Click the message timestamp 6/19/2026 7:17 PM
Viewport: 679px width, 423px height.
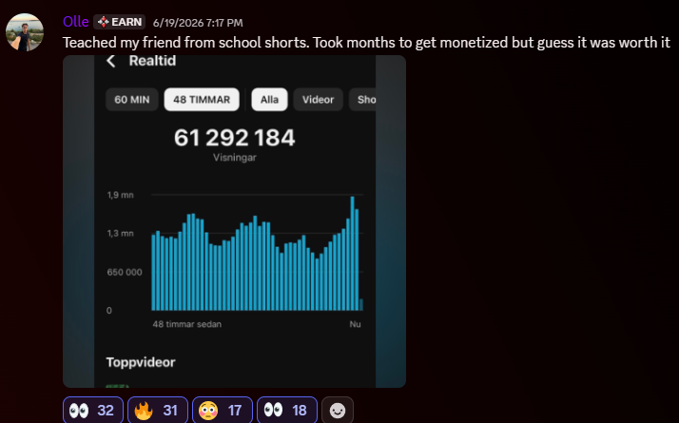pos(198,23)
